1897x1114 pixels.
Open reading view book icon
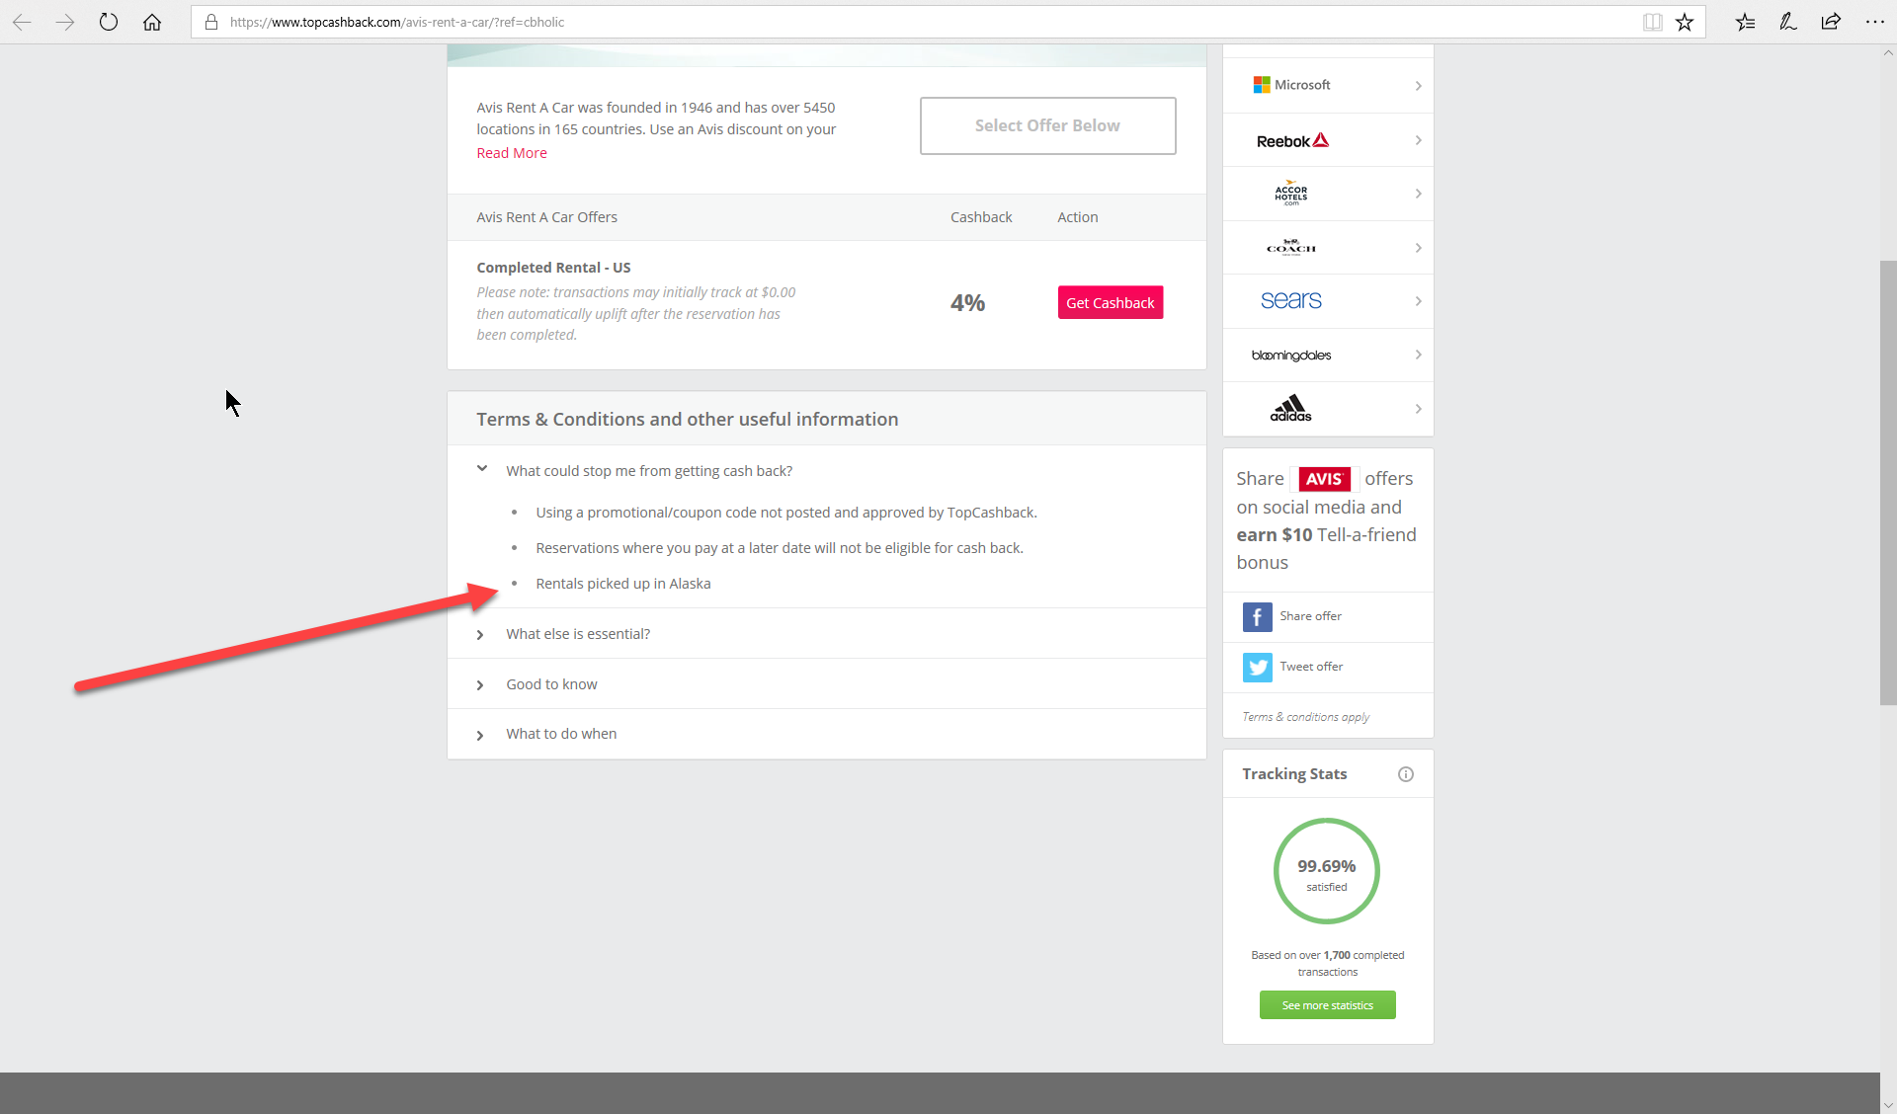(1652, 22)
